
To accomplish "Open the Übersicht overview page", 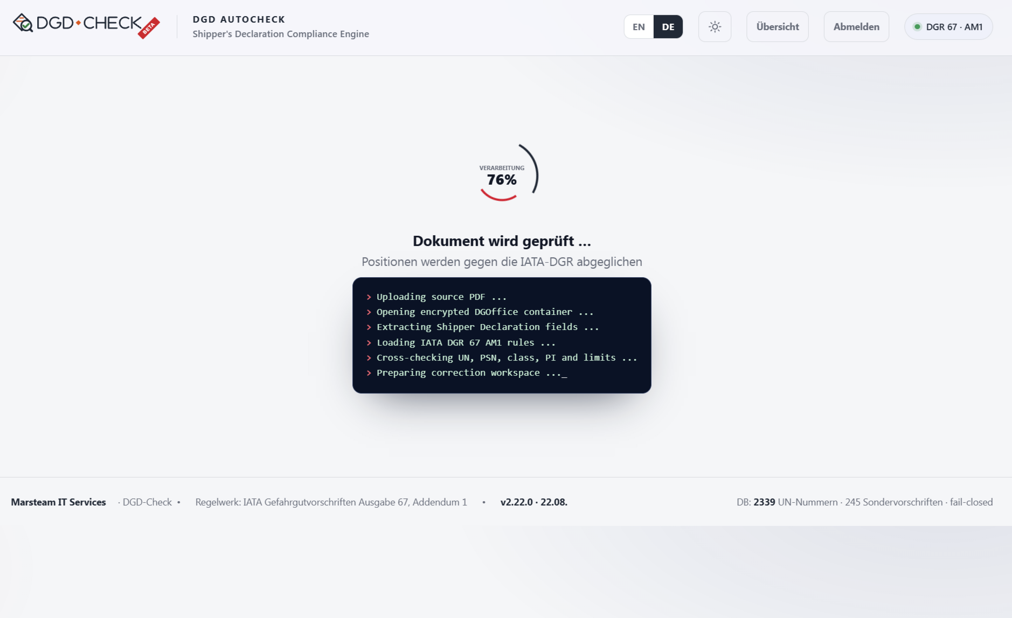I will point(778,27).
